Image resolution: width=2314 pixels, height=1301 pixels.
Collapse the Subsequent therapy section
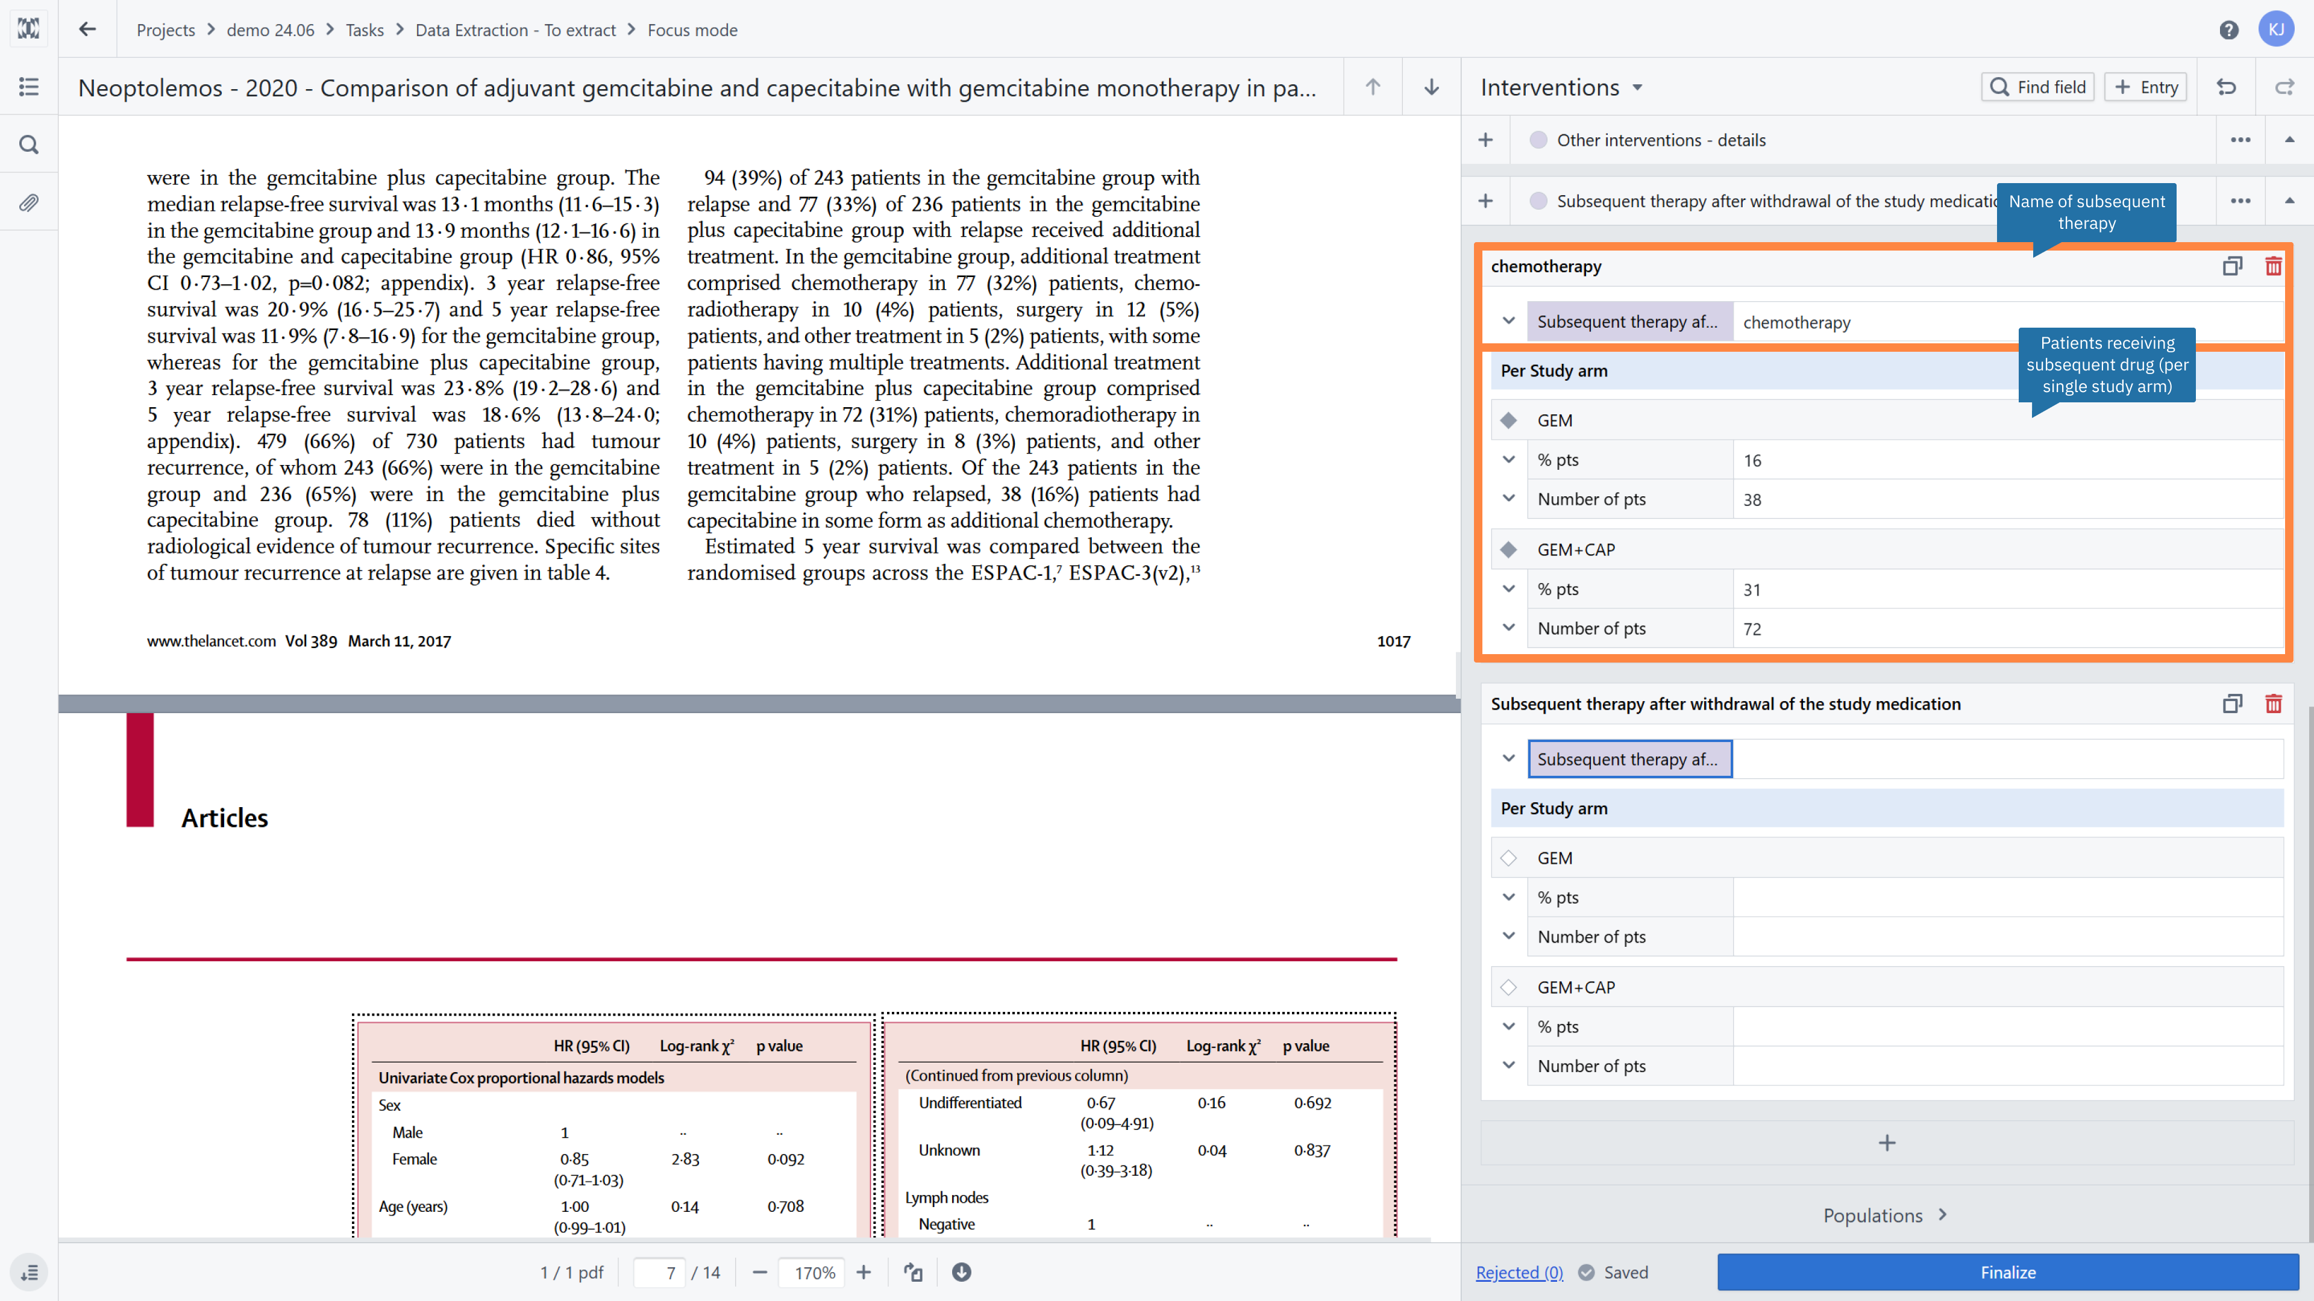[2289, 201]
